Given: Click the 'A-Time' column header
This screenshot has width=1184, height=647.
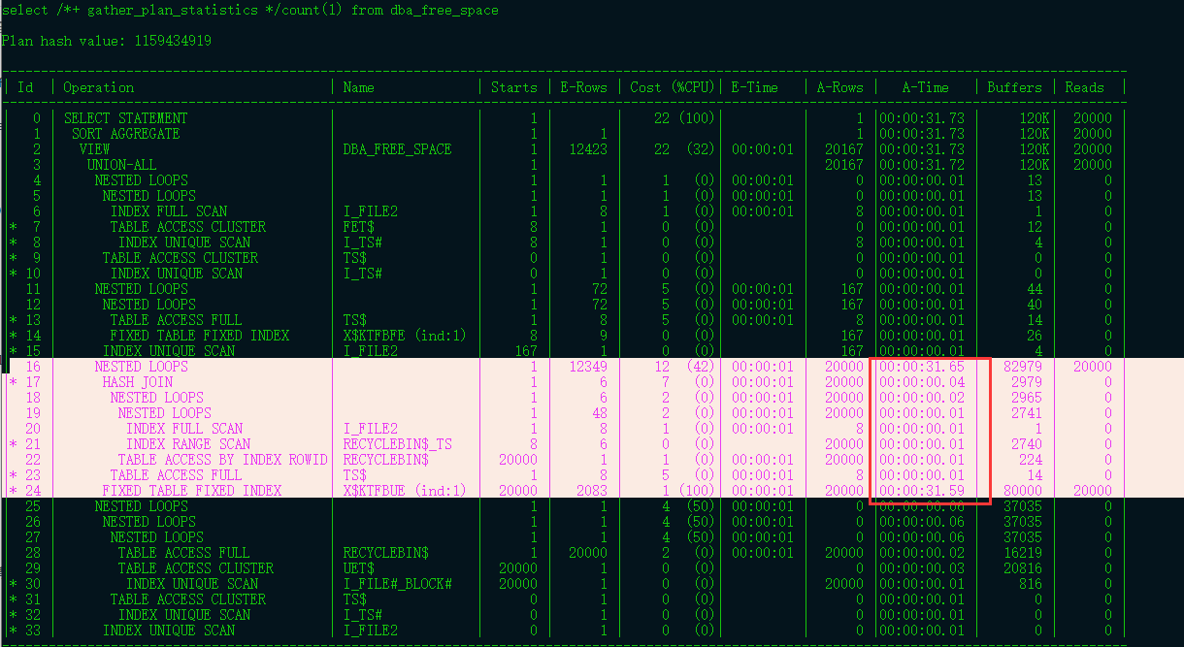Looking at the screenshot, I should pos(926,87).
